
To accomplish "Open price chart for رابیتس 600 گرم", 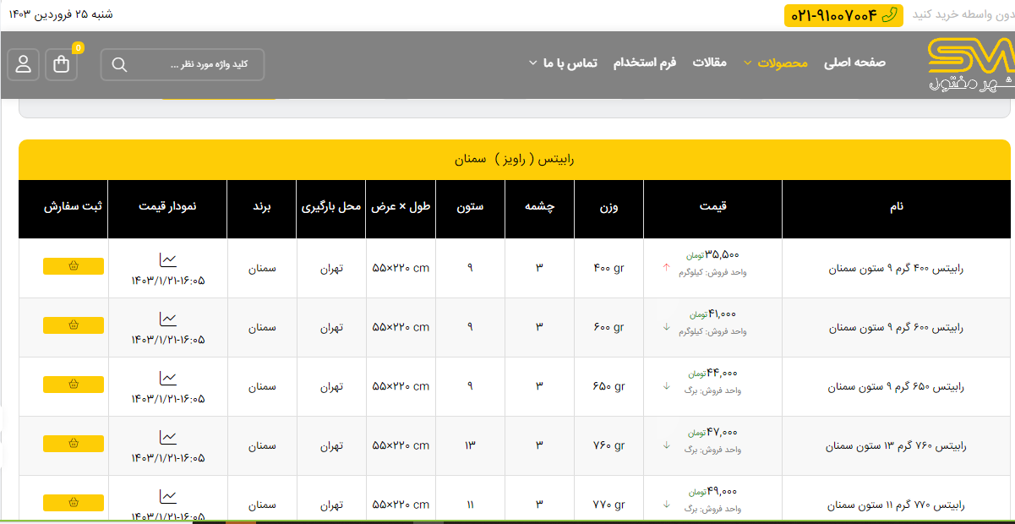I will click(168, 319).
